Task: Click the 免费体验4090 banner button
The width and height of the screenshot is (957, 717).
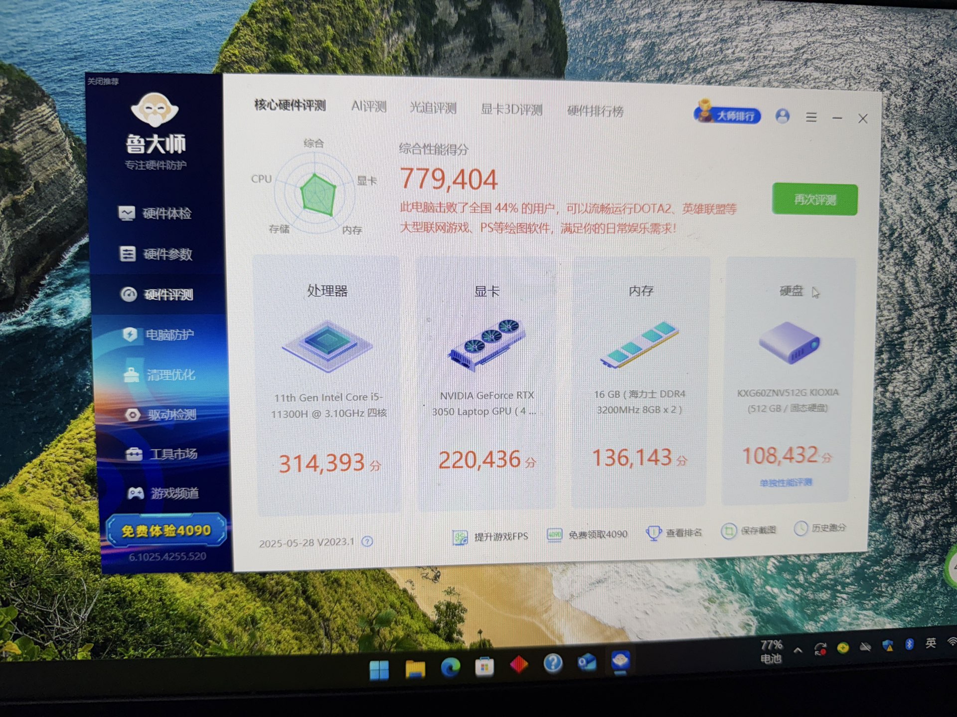Action: click(x=166, y=531)
